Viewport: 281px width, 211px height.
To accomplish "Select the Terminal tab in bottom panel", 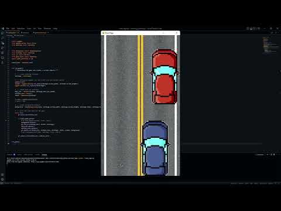I will 44,155.
